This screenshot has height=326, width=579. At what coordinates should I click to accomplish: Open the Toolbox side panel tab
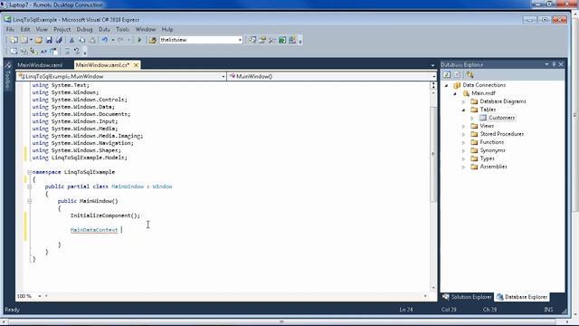coord(7,76)
